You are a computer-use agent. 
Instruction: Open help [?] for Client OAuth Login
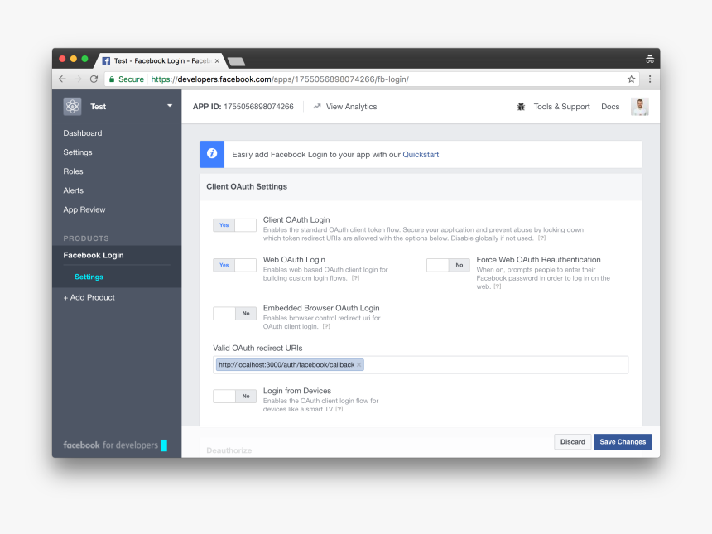point(541,238)
